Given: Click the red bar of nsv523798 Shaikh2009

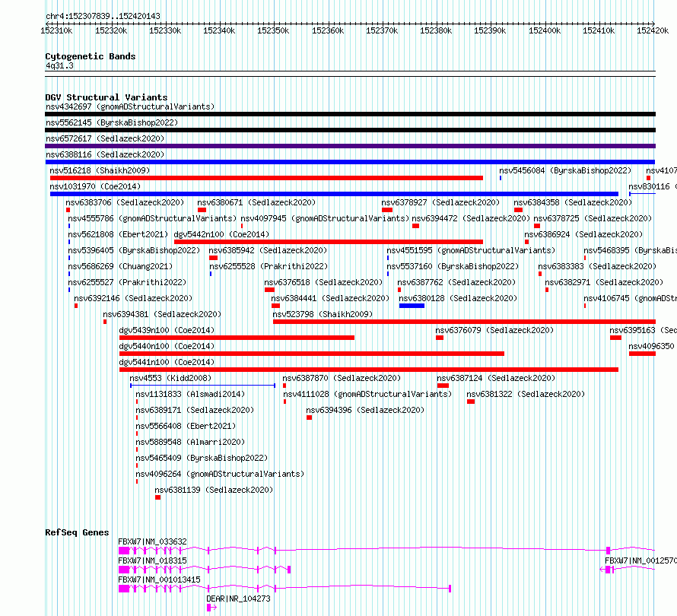Looking at the screenshot, I should 465,322.
